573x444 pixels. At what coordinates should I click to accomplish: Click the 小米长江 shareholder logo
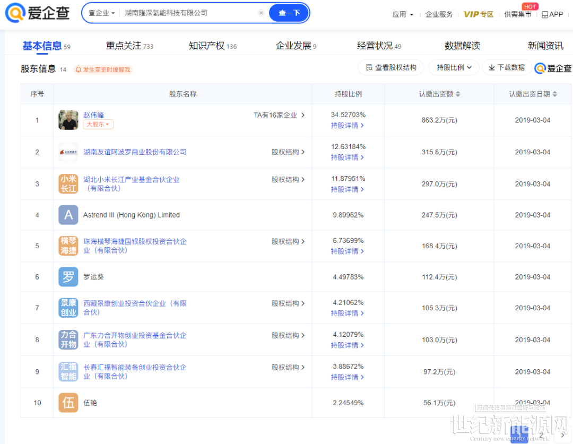coord(68,184)
